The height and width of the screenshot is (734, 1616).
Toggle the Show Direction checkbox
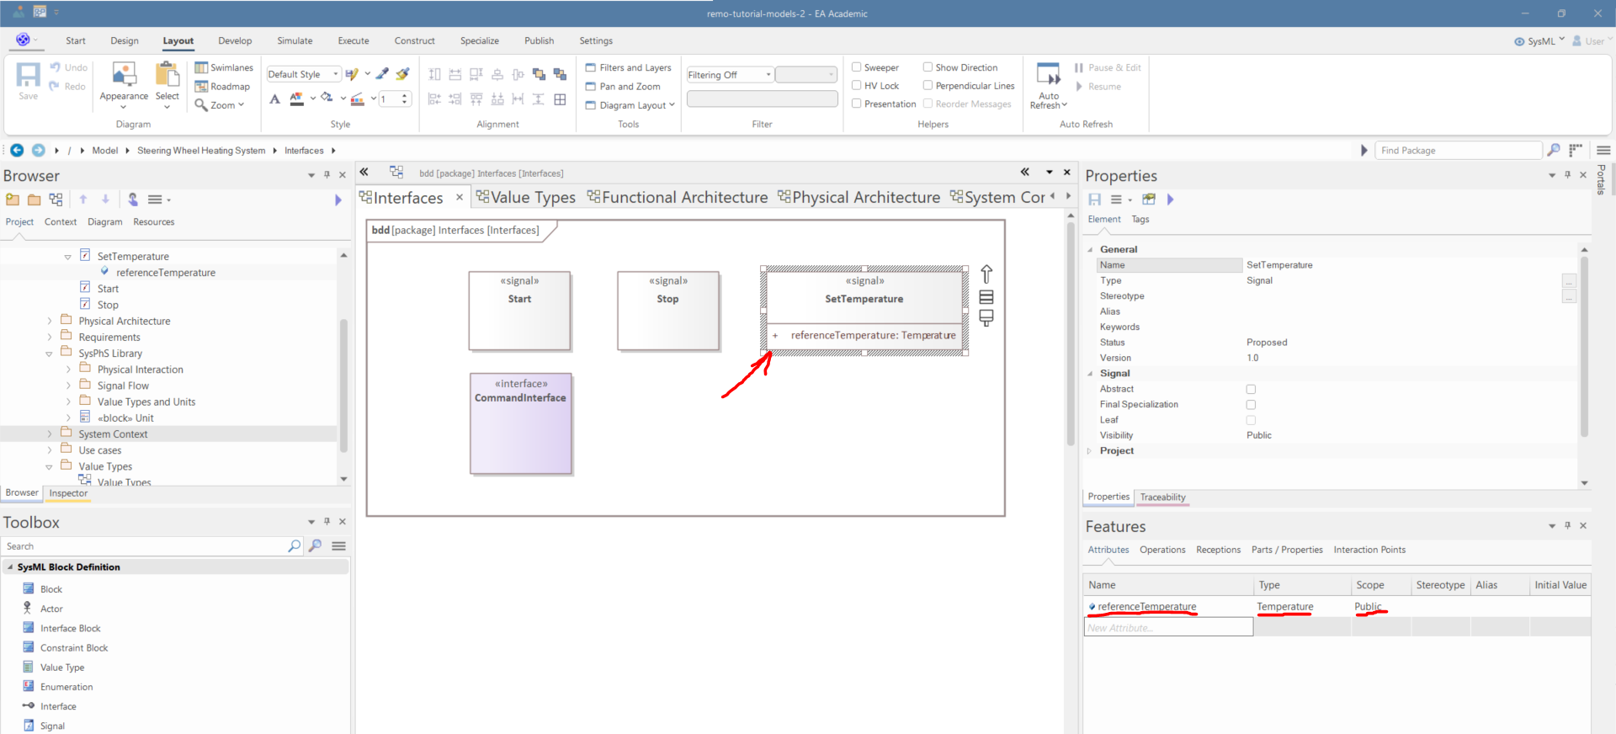click(x=928, y=67)
